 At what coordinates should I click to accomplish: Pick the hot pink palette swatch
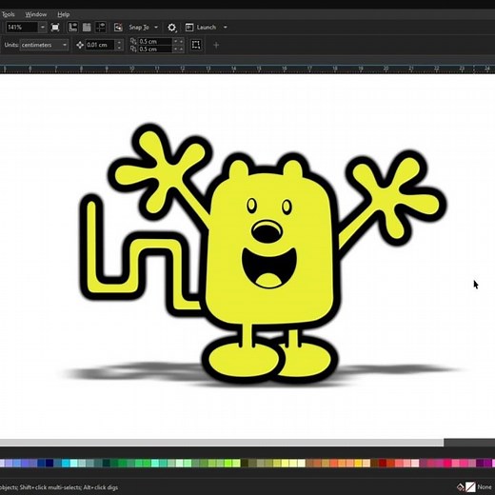pos(448,464)
